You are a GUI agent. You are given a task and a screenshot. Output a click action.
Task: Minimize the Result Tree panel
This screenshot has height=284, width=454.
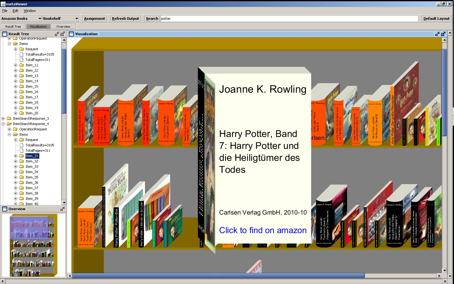point(57,34)
